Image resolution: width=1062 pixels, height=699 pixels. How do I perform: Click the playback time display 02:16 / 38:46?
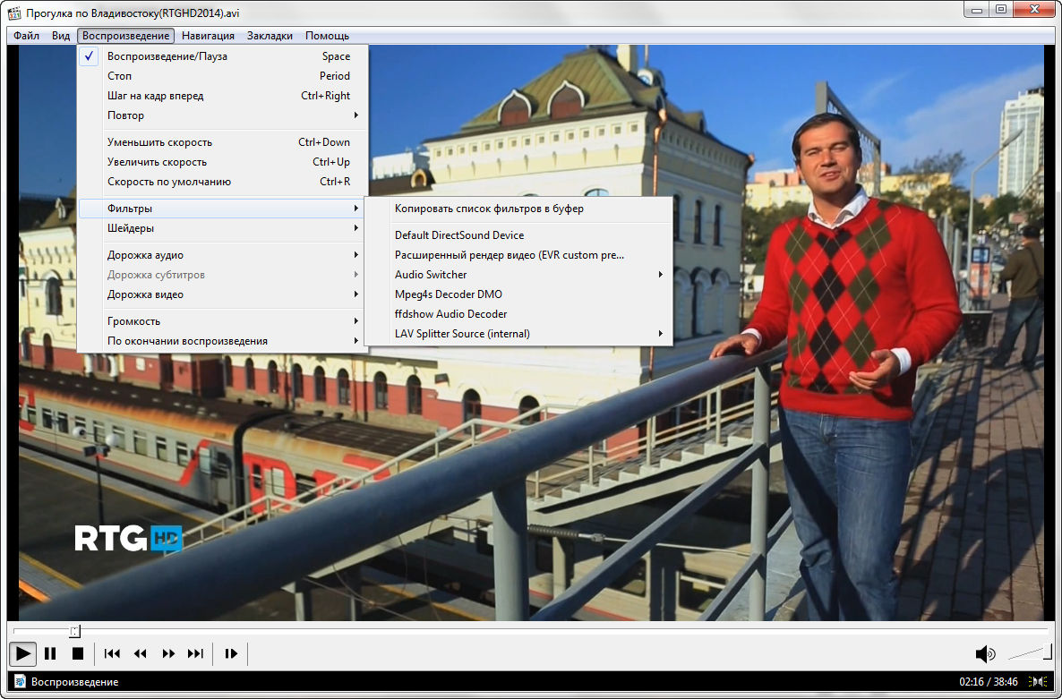[989, 682]
